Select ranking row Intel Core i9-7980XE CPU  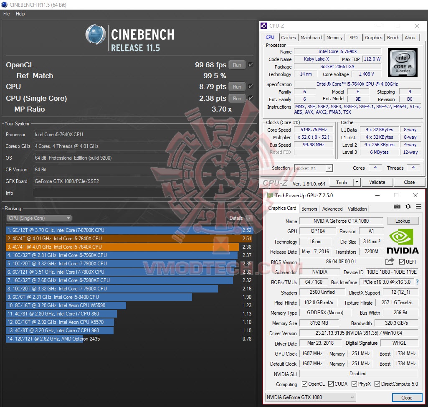(130, 280)
